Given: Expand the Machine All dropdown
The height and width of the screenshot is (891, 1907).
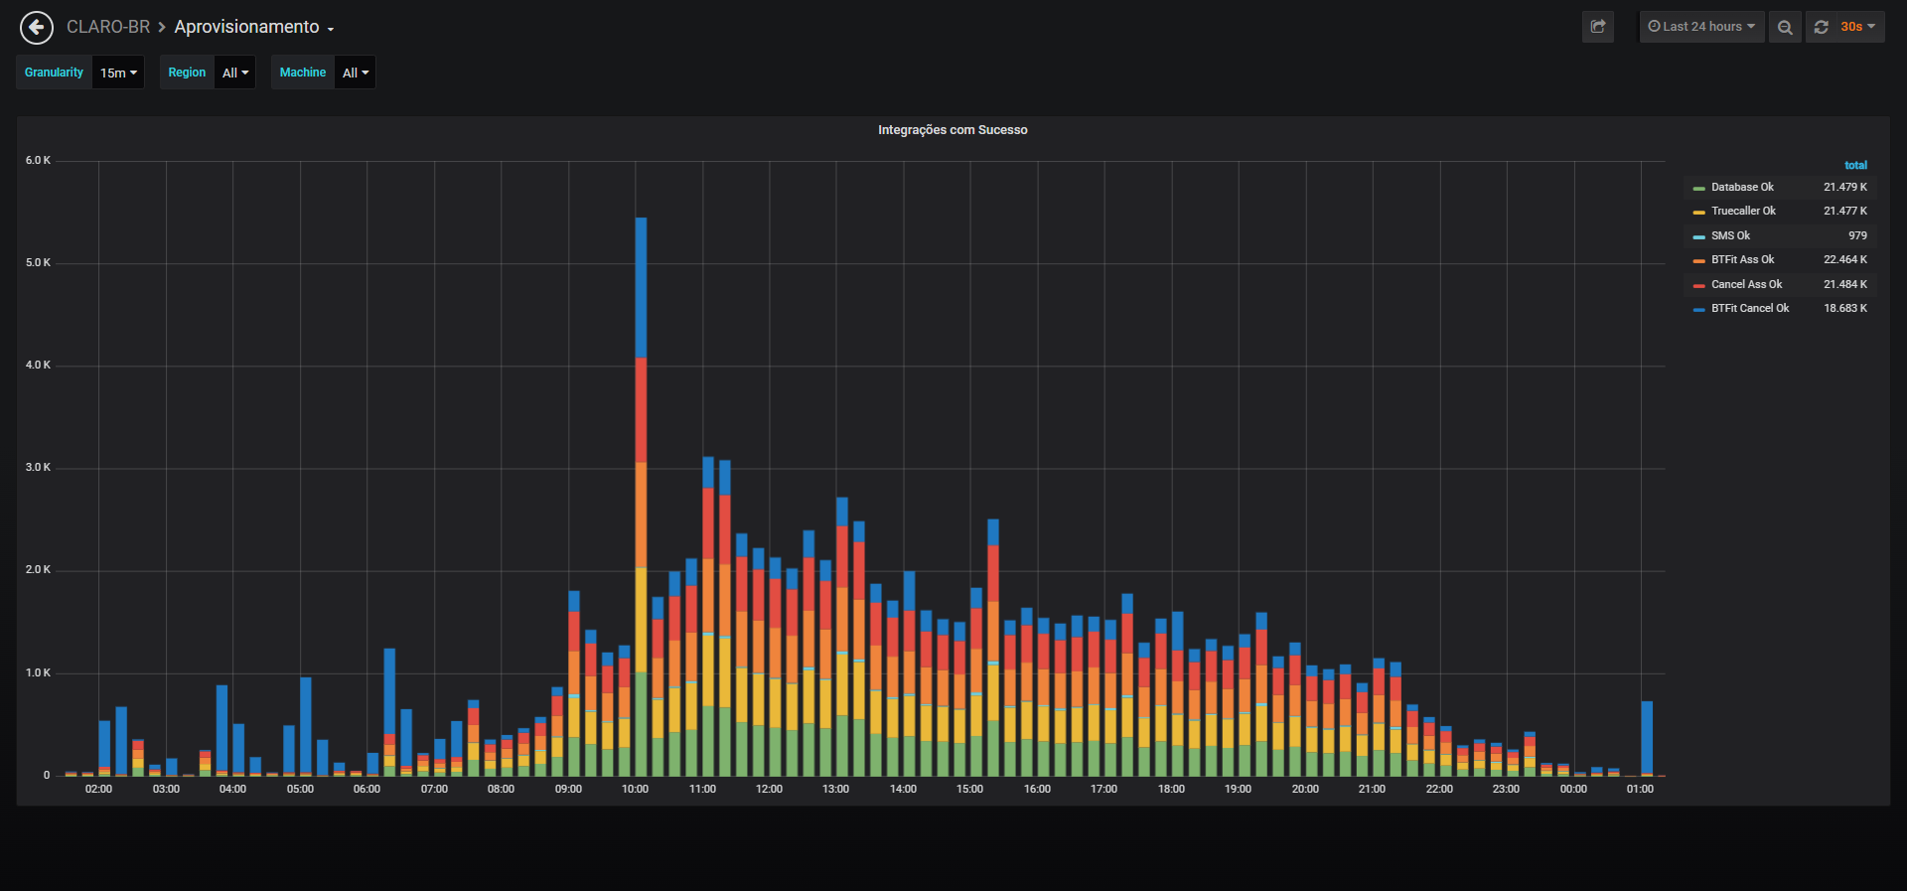Looking at the screenshot, I should coord(356,73).
